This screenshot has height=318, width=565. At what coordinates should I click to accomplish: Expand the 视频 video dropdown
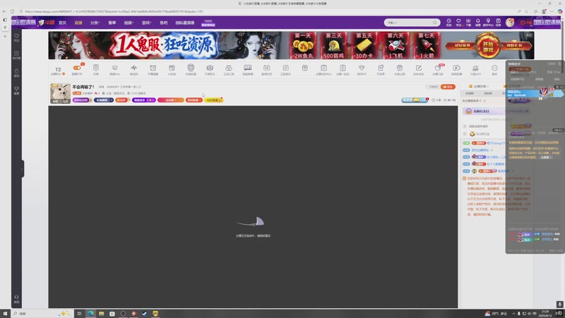coord(129,23)
